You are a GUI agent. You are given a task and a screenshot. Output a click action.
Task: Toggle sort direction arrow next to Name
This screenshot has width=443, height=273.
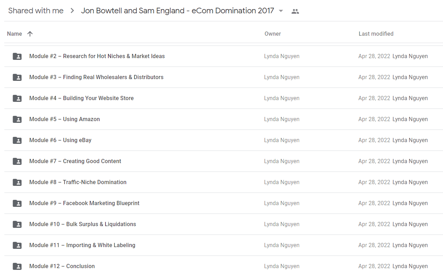pos(30,34)
